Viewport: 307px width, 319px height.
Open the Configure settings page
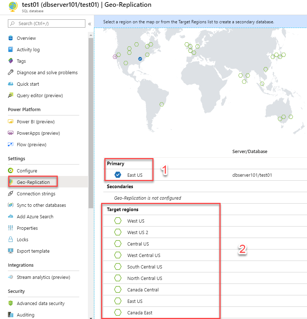[27, 171]
